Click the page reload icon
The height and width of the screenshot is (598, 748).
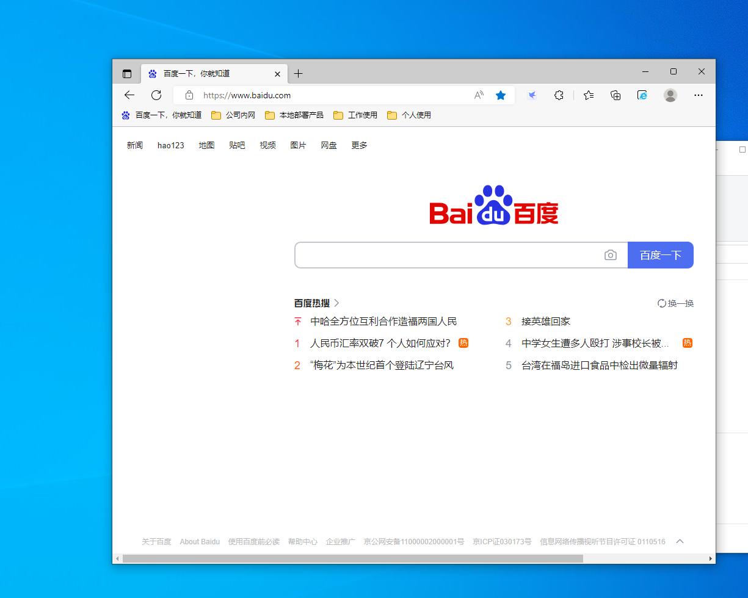point(156,95)
